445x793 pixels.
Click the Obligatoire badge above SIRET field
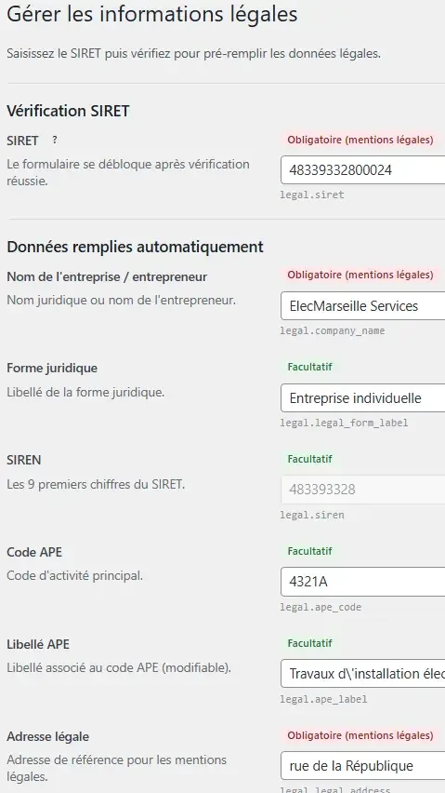point(360,141)
